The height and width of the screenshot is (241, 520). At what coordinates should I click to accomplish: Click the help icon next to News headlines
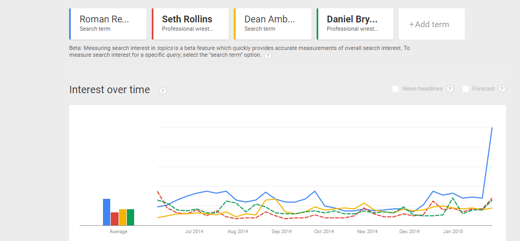pyautogui.click(x=450, y=89)
